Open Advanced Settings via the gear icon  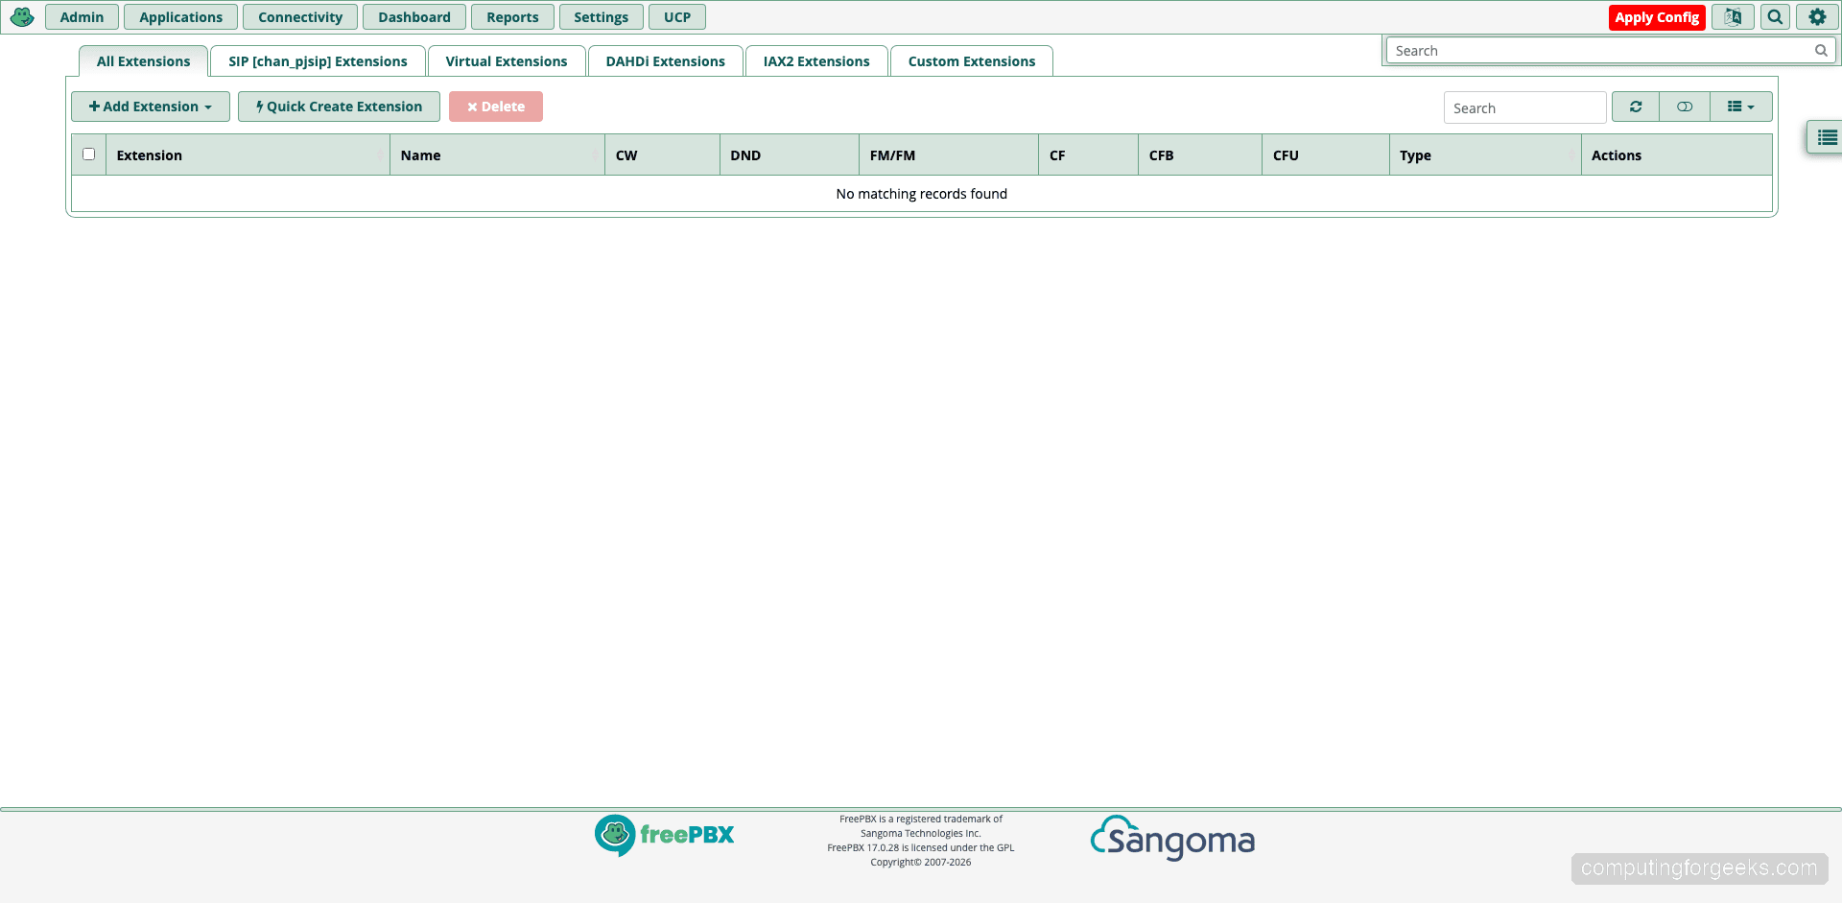coord(1818,16)
